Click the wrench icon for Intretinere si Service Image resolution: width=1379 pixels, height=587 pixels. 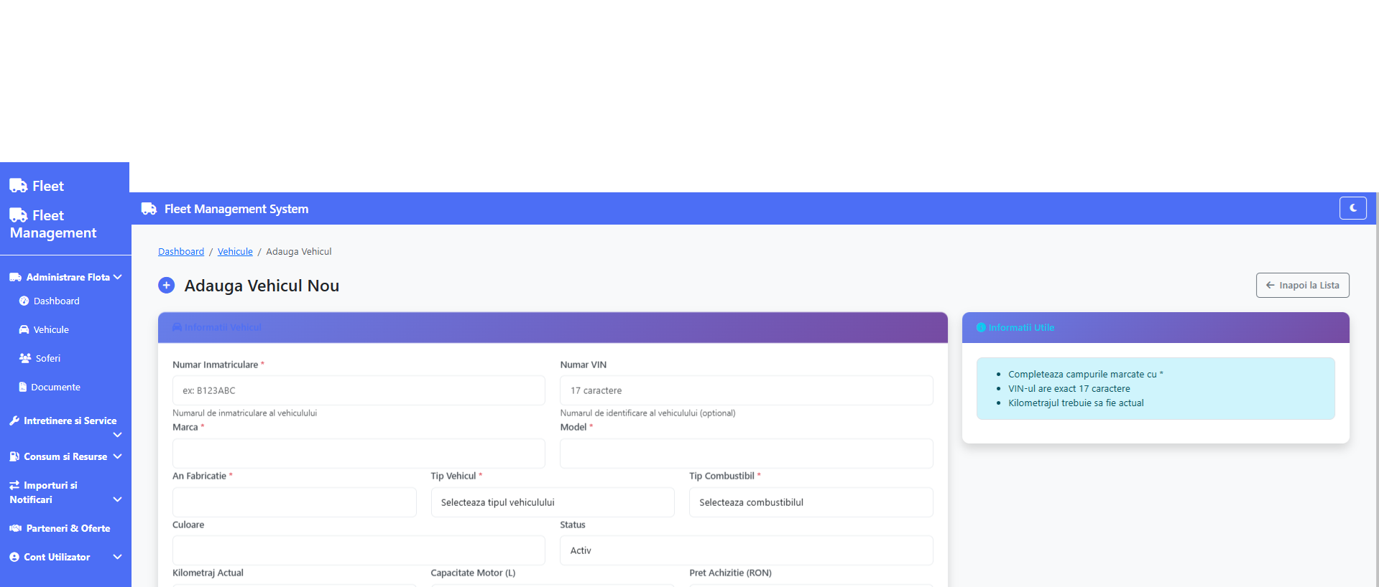pyautogui.click(x=14, y=421)
